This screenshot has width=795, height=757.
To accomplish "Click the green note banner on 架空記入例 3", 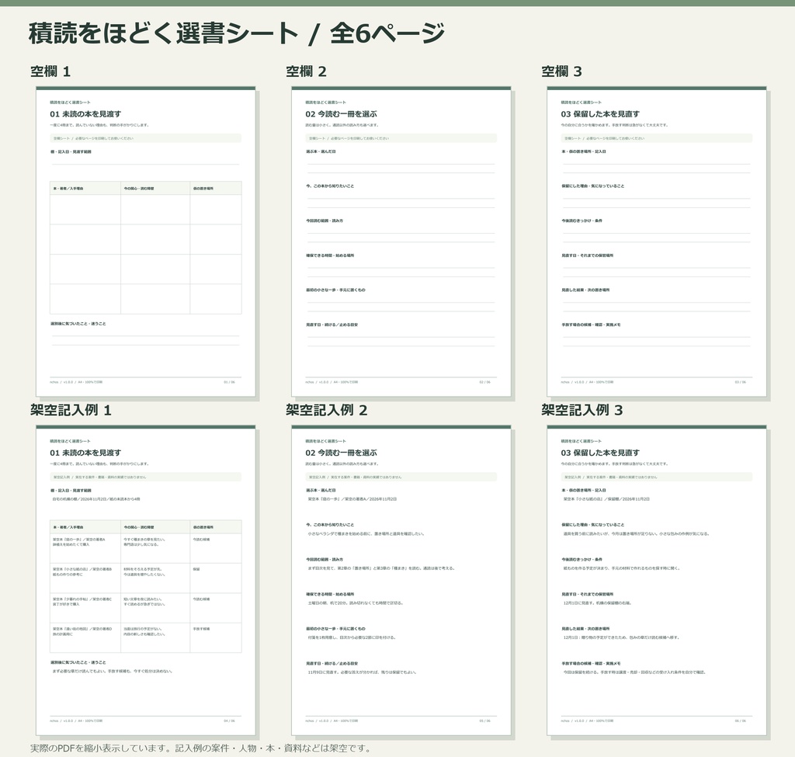I will point(657,477).
